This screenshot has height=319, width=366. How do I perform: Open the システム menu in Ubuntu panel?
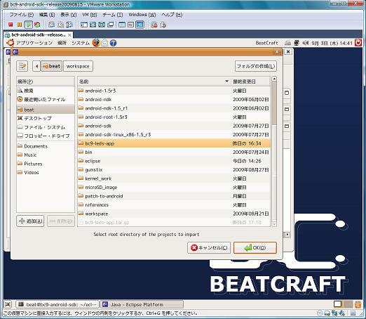coord(81,43)
